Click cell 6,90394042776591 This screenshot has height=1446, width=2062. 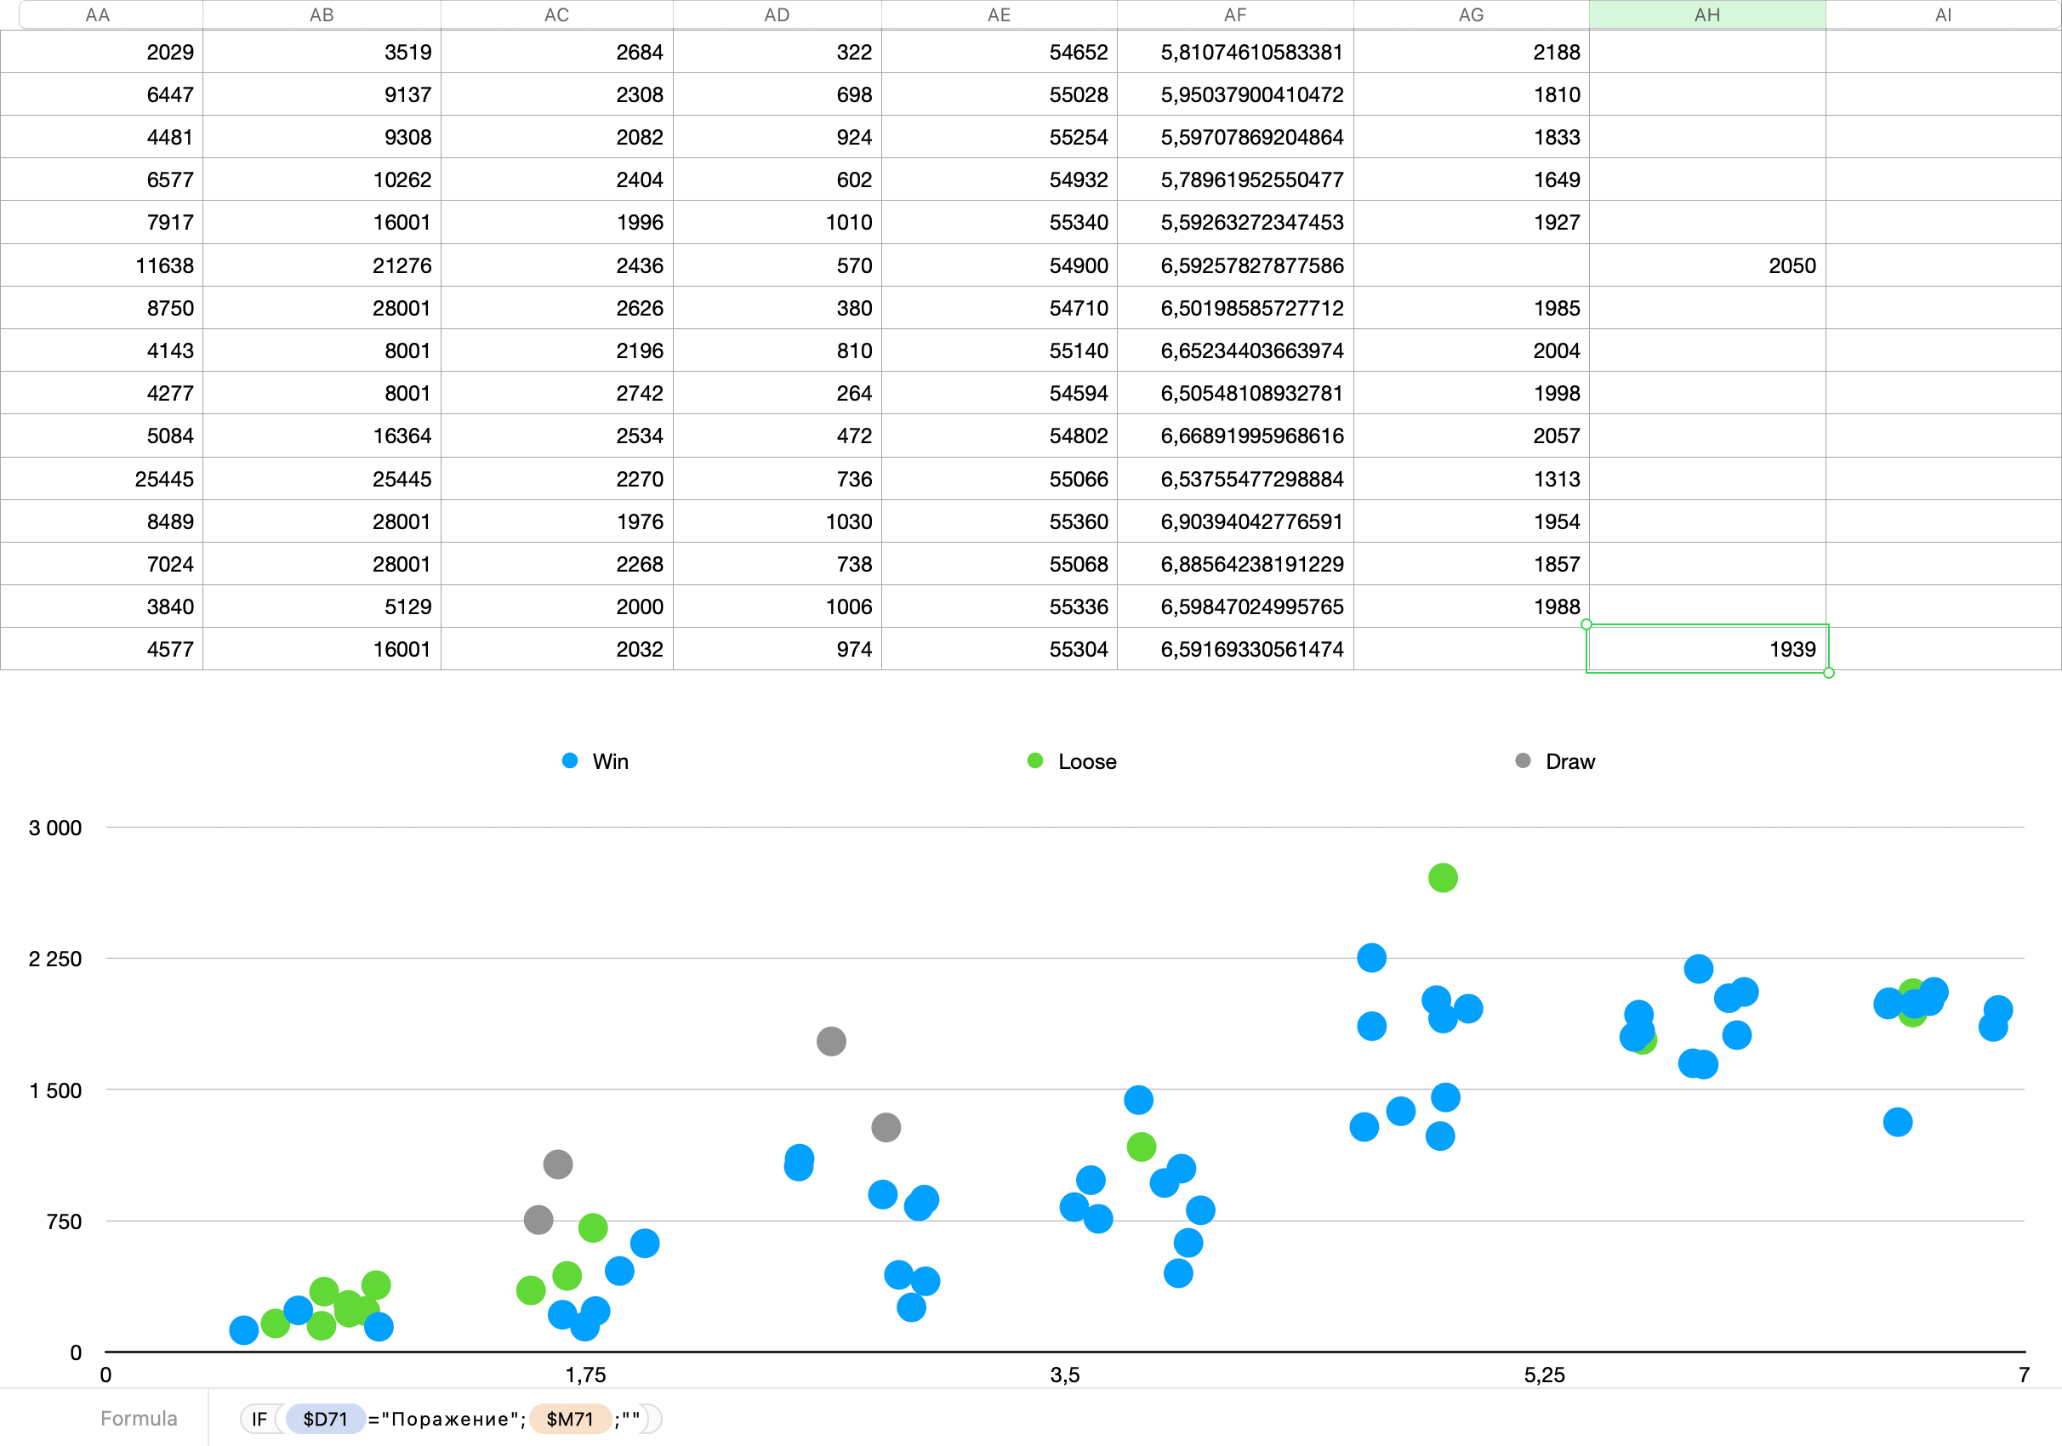tap(1236, 521)
